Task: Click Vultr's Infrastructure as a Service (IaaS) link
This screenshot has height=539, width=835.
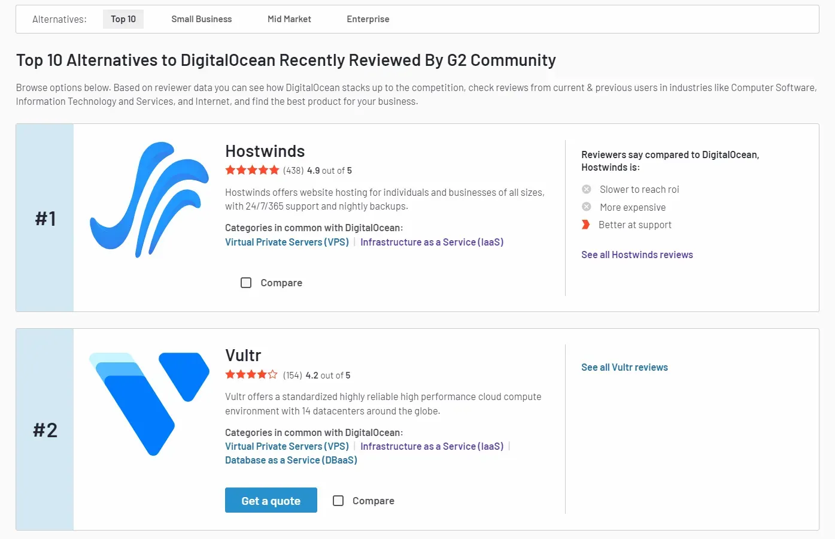Action: tap(432, 446)
